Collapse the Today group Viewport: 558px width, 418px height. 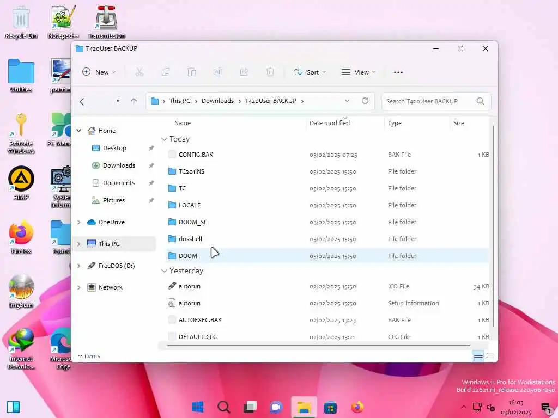(x=164, y=139)
